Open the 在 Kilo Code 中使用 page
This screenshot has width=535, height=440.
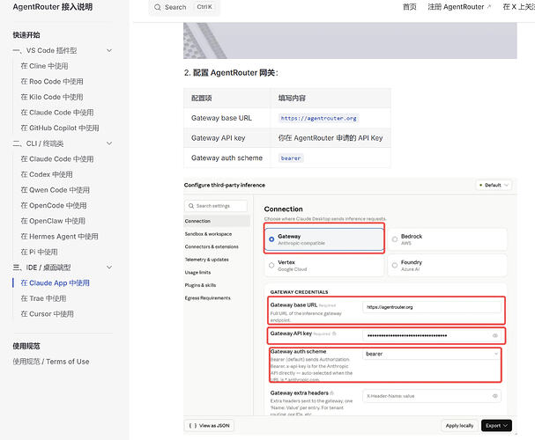tap(52, 97)
